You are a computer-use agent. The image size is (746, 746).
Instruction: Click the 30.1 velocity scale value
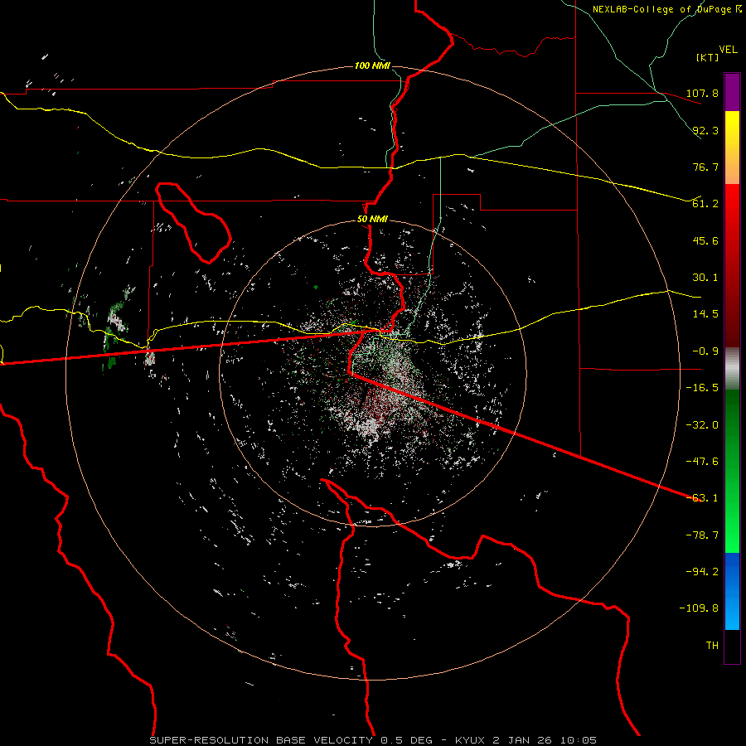pyautogui.click(x=705, y=278)
